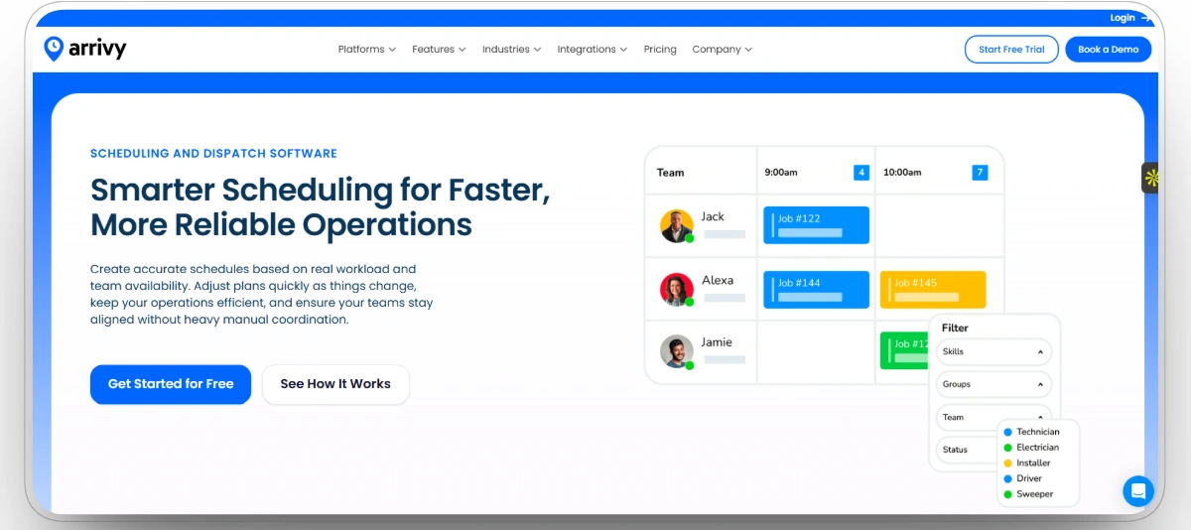This screenshot has height=530, width=1191.
Task: Click See How It Works
Action: click(x=335, y=384)
